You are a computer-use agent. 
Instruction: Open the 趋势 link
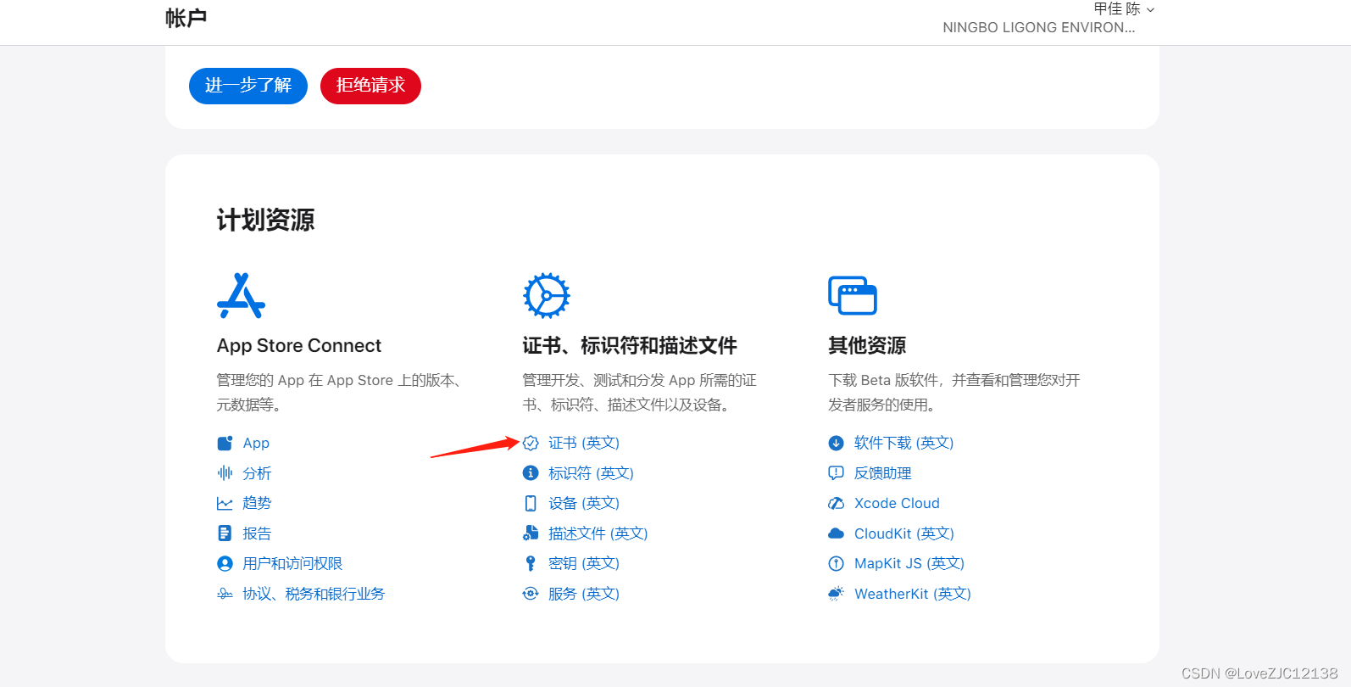point(257,503)
